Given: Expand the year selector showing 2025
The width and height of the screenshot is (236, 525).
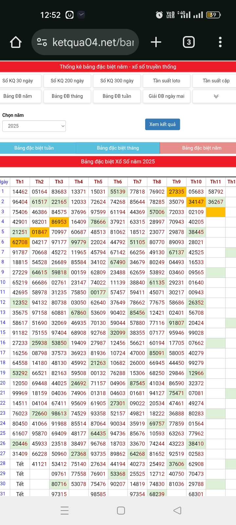Looking at the screenshot, I should click(x=34, y=126).
